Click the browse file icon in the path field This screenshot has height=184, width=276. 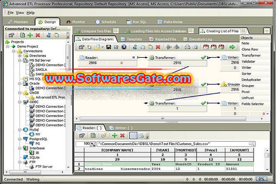click(x=251, y=144)
